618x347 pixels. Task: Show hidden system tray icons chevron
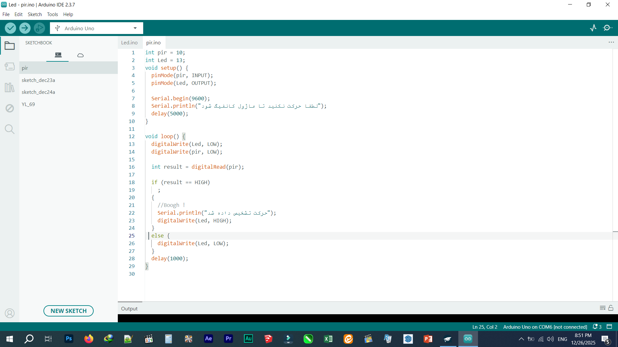pos(521,339)
